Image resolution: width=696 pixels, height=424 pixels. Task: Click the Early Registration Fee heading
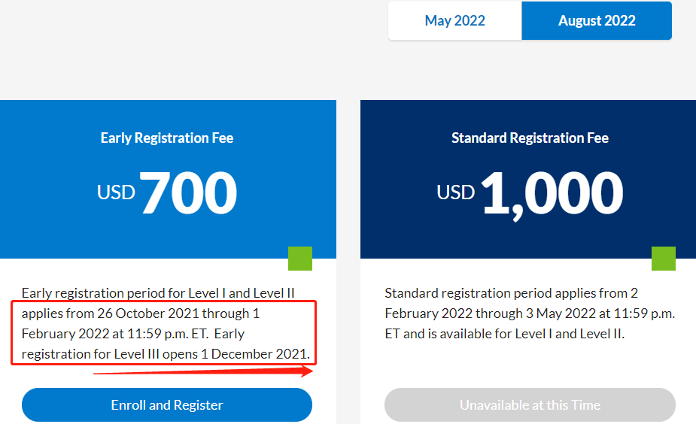coord(167,138)
